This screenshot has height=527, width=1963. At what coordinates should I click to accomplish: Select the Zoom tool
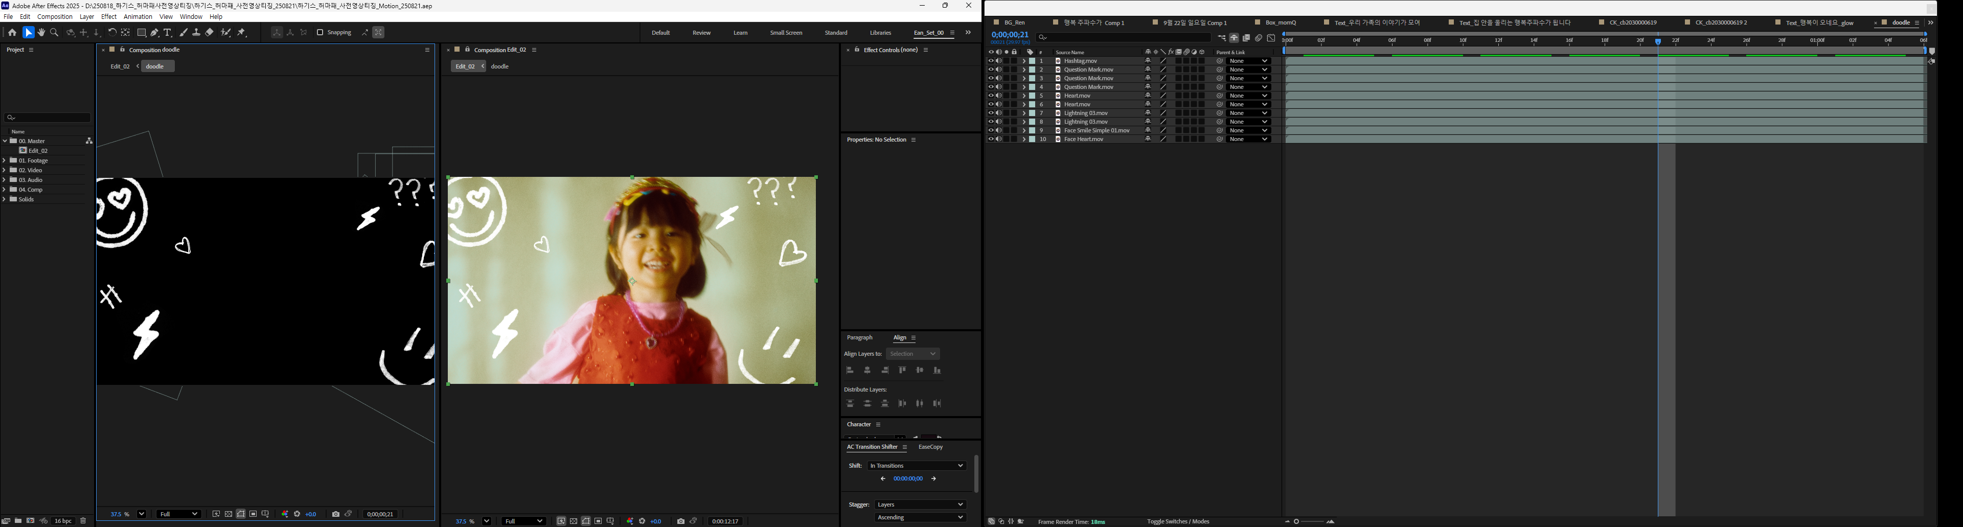(54, 32)
